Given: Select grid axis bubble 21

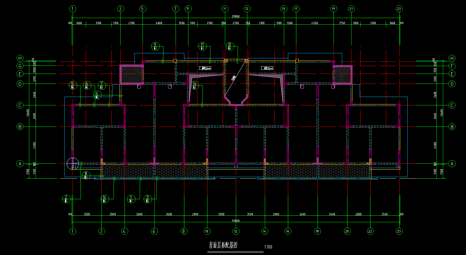Looking at the screenshot, I should (x=352, y=9).
